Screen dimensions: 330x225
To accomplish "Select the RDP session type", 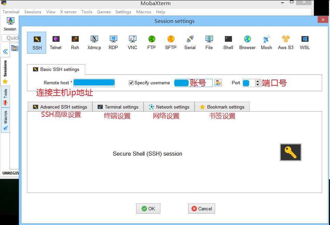I will (113, 43).
